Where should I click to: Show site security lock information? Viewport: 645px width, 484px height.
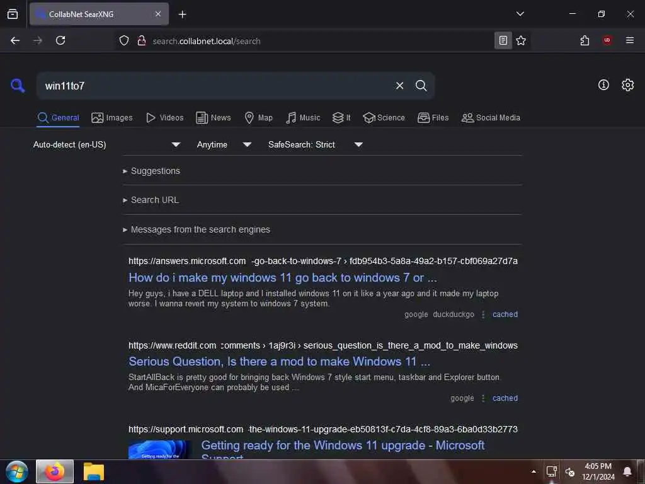(142, 40)
